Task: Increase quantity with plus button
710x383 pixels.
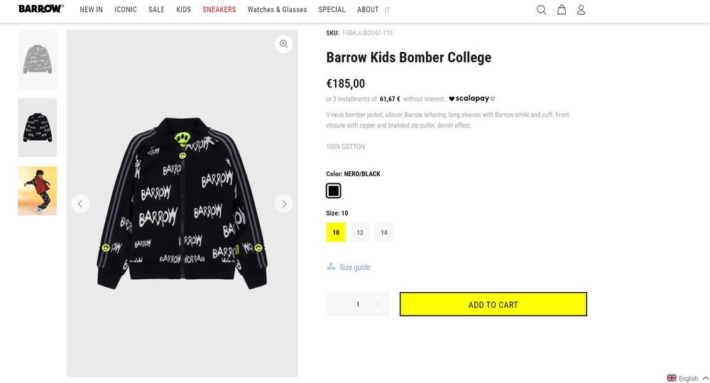Action: point(378,304)
